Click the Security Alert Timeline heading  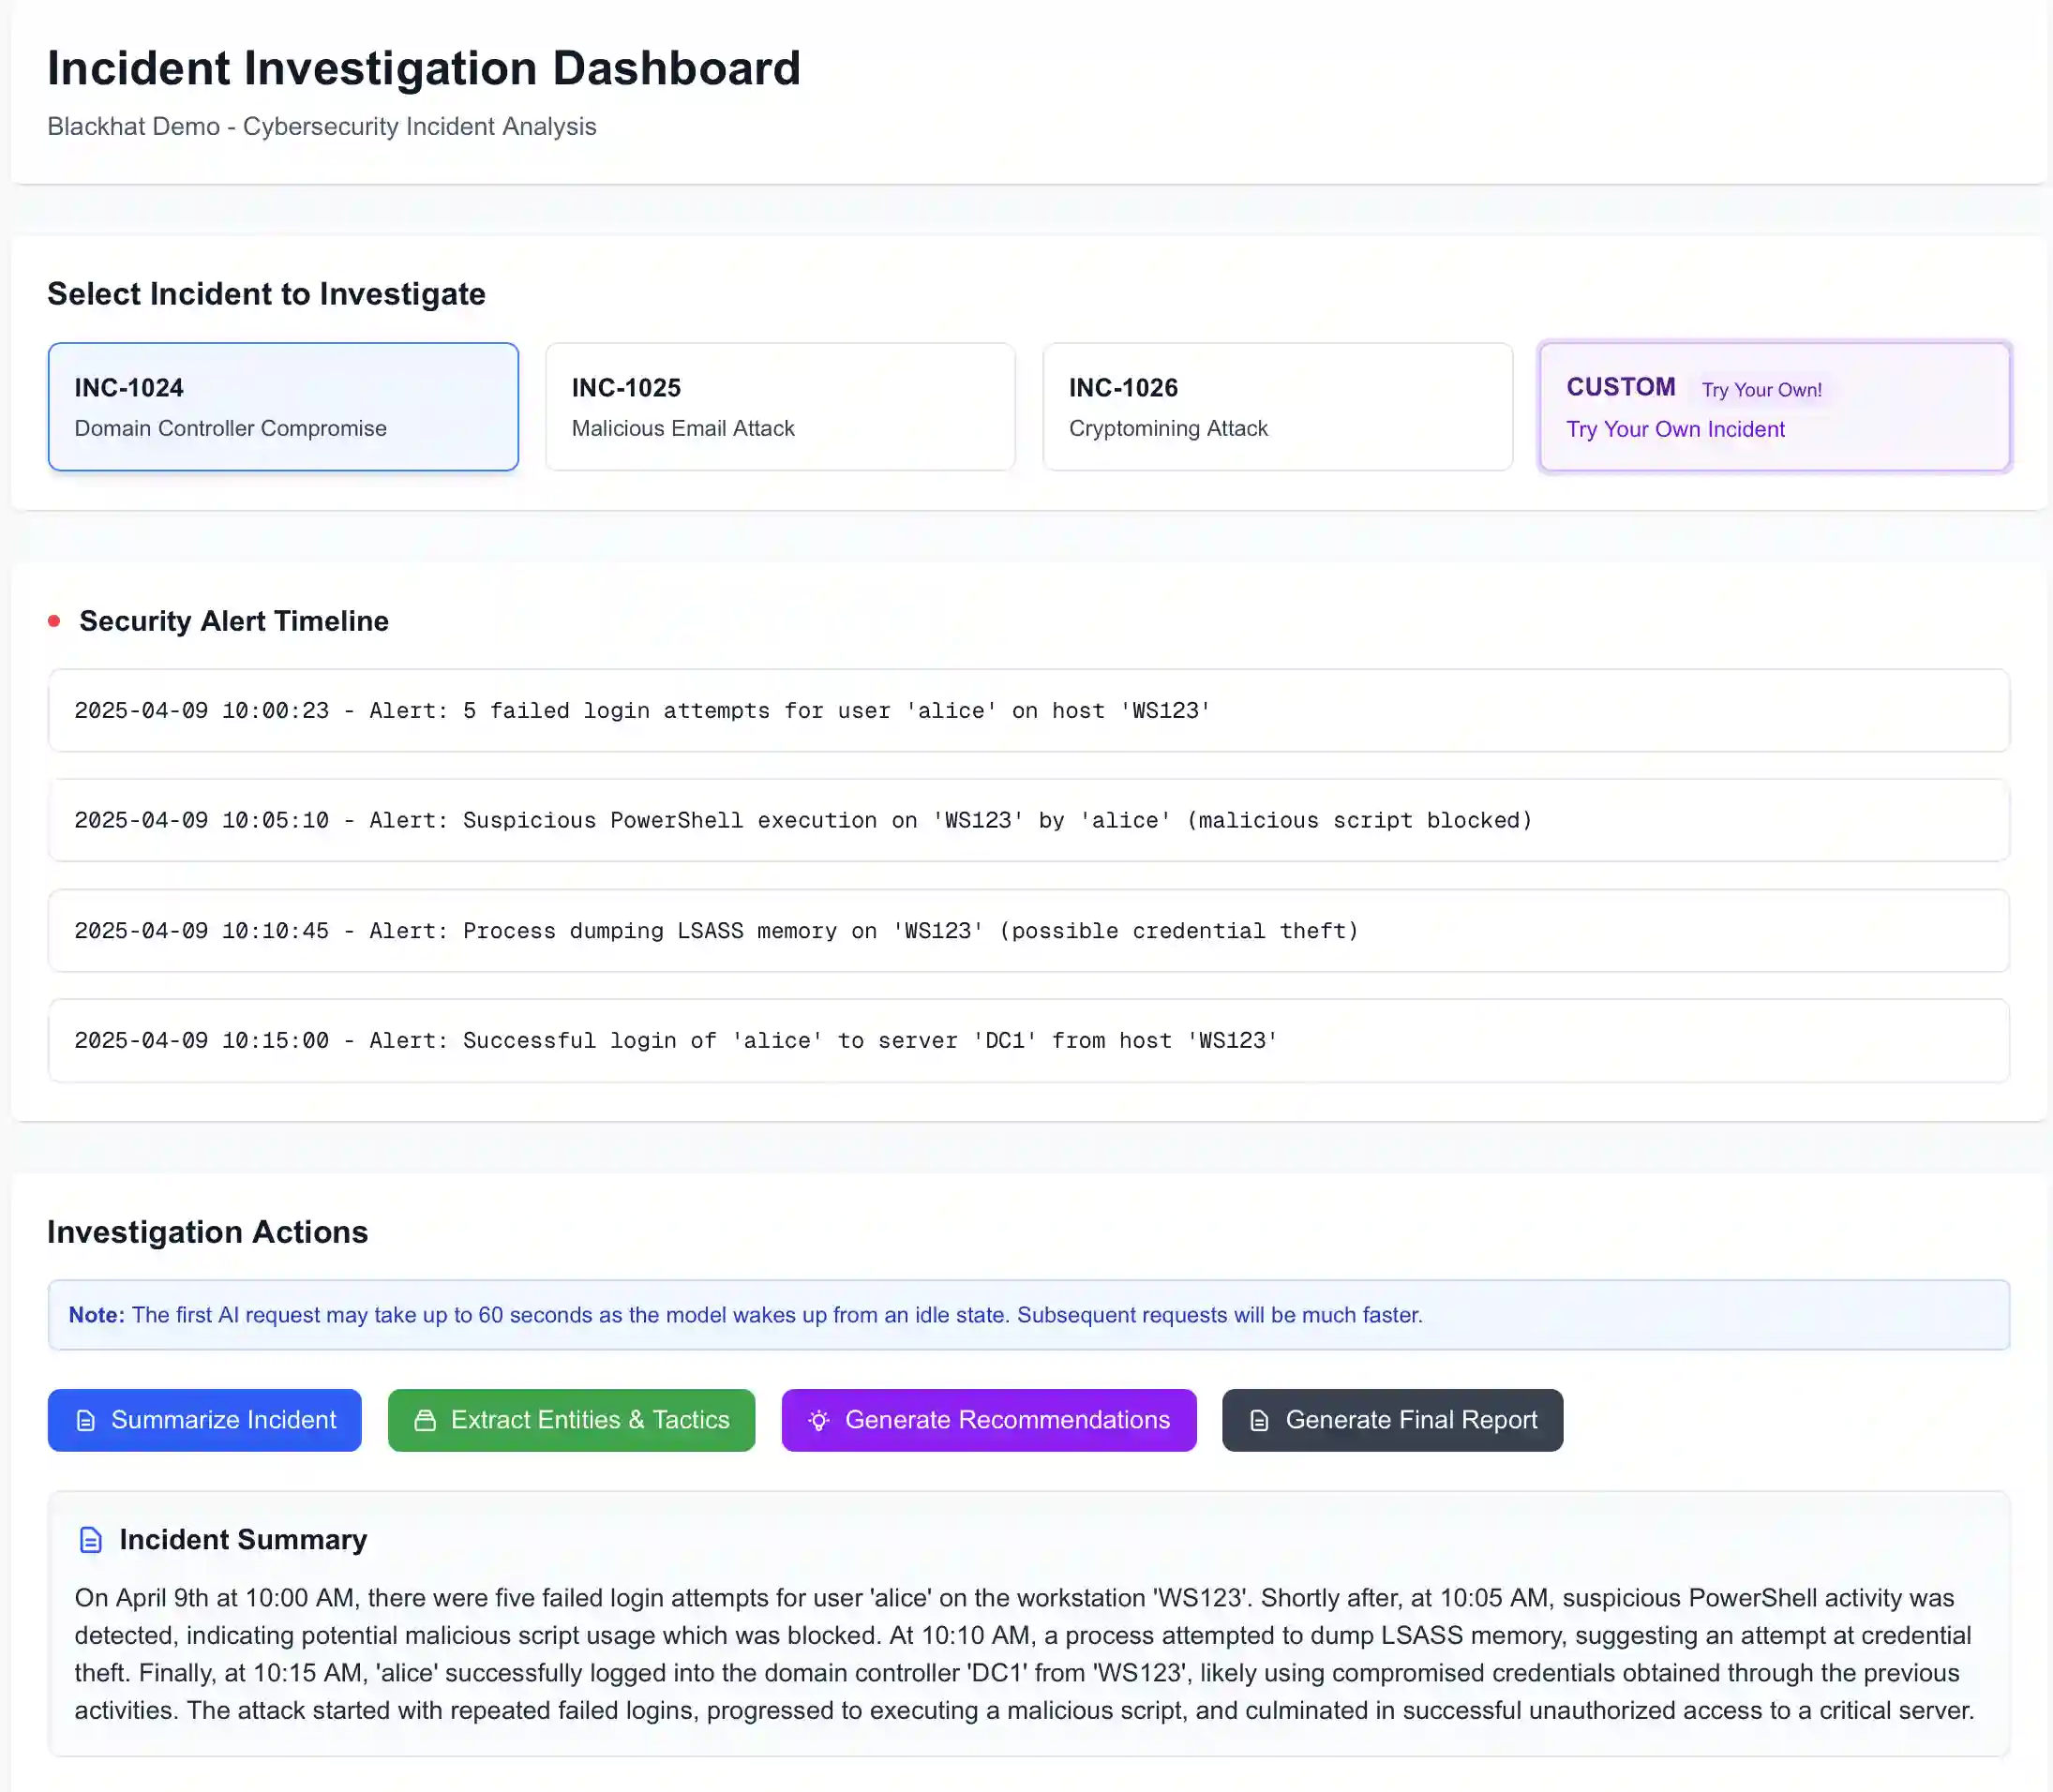(x=233, y=621)
